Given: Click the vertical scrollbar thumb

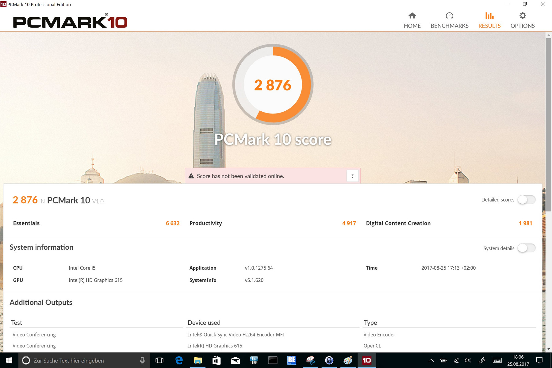Looking at the screenshot, I should click(x=549, y=125).
